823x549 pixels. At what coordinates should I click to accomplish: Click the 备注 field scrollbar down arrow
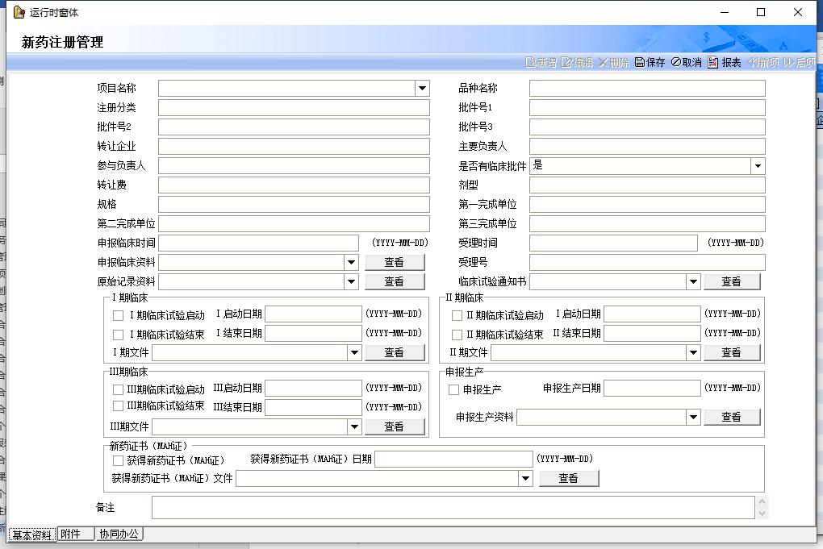[x=762, y=513]
